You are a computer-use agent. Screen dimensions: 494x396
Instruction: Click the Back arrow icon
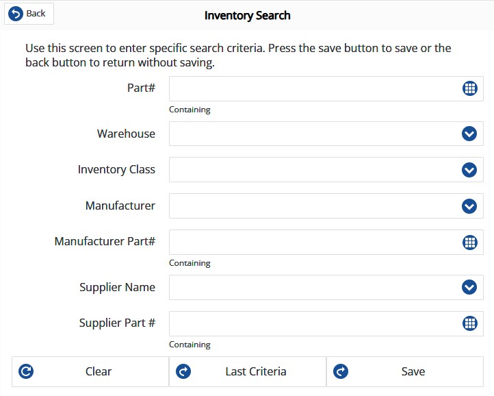[16, 14]
